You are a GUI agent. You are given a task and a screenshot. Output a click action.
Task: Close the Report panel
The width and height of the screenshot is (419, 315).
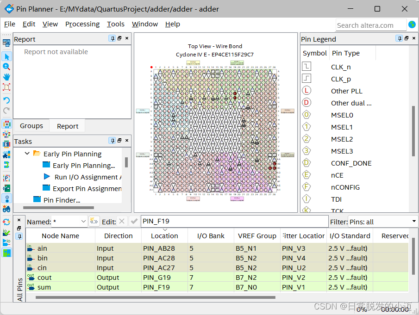tap(127, 38)
